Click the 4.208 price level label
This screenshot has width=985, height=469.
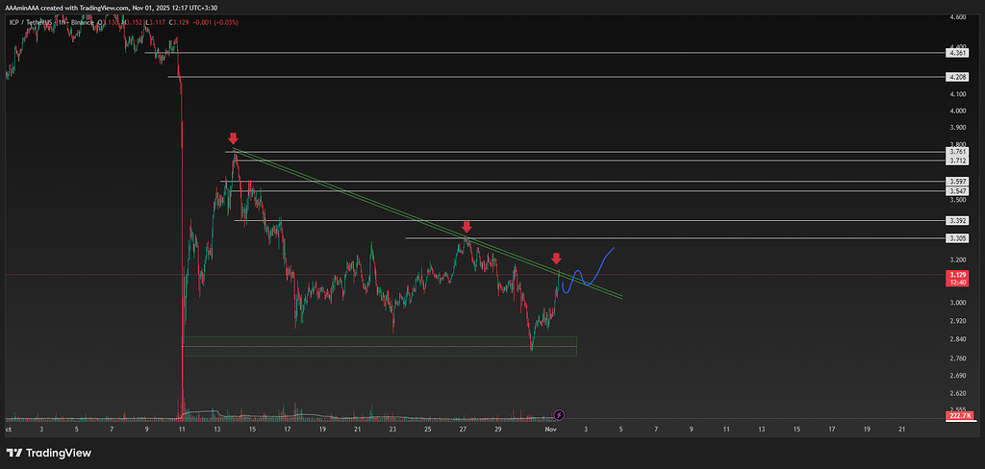(x=958, y=76)
